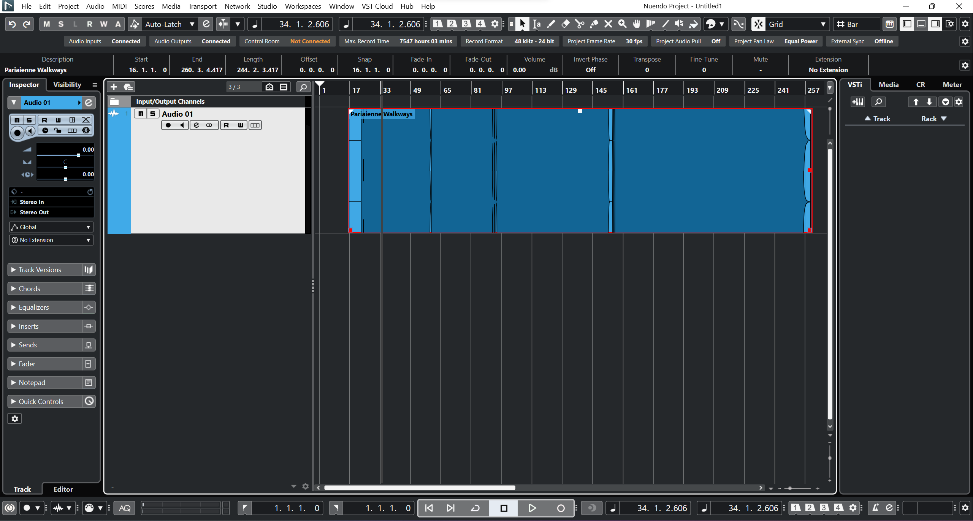Select the Zoom magnifier tool
Screen dimensions: 973x521
tap(622, 24)
